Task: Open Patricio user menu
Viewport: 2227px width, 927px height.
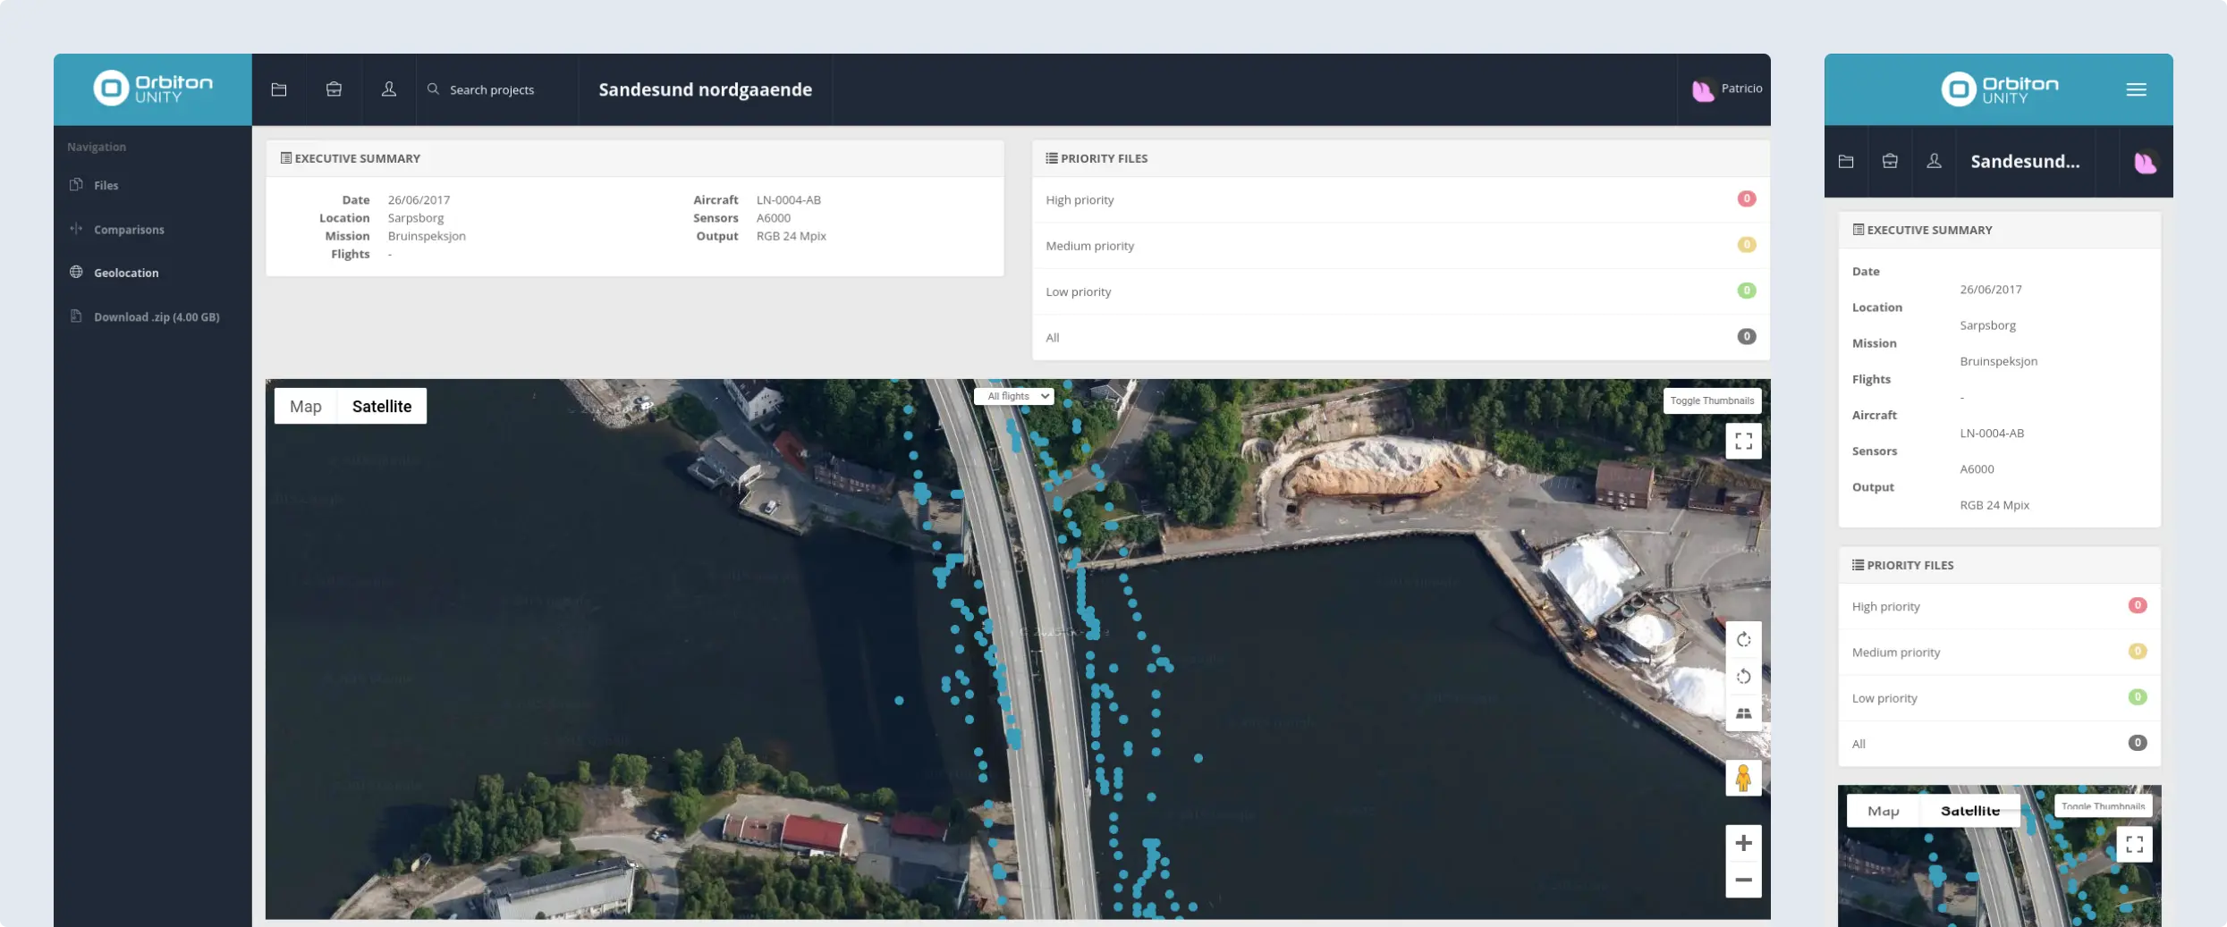Action: click(x=1727, y=89)
